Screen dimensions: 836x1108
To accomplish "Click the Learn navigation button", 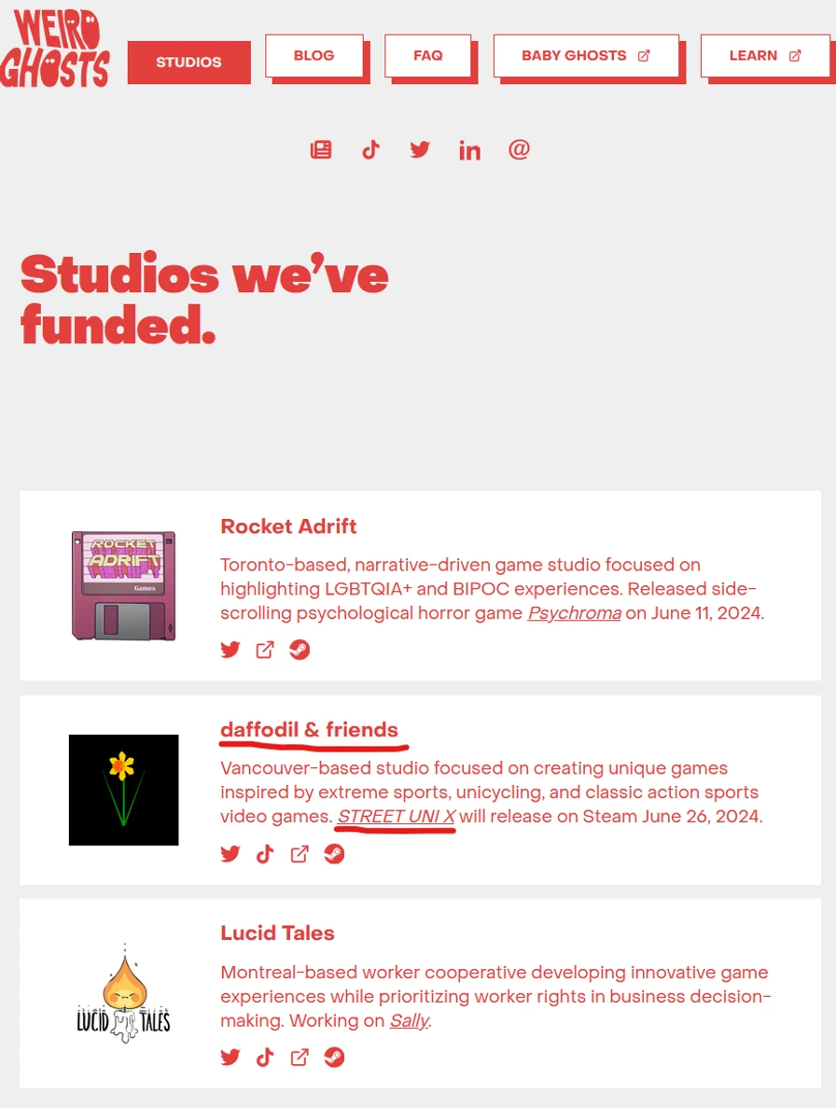I will [x=764, y=56].
